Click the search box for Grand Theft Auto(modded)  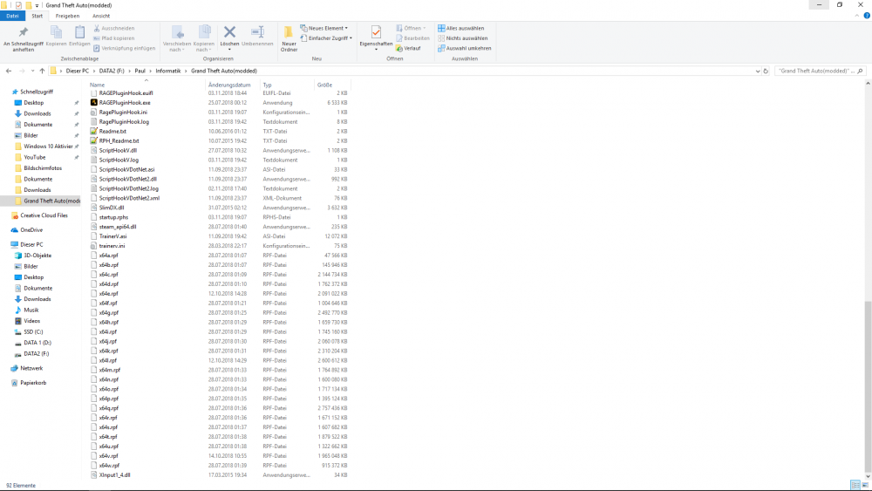[820, 71]
